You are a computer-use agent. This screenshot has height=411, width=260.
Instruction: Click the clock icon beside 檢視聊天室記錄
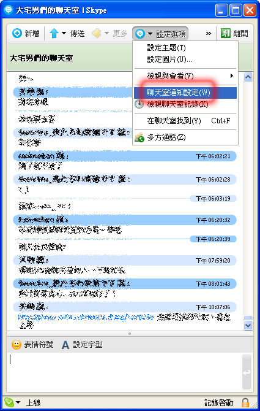139,104
